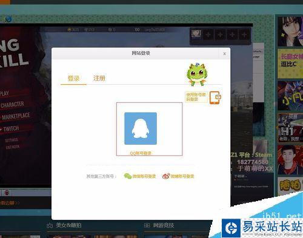Open the girl portrait thumbnail in right sidebar
303x238 pixels.
tap(290, 31)
